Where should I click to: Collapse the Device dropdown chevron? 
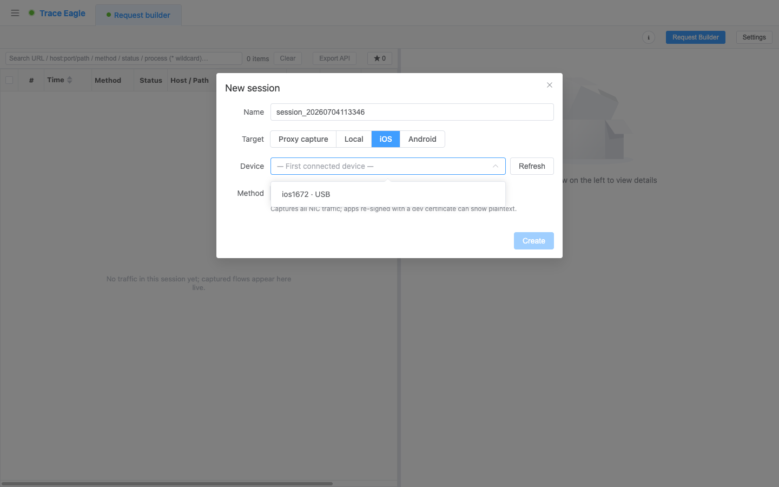495,166
